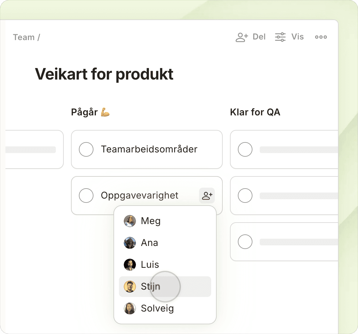
Task: Click the assign person icon on Oppgavevarighet
Action: tap(207, 196)
